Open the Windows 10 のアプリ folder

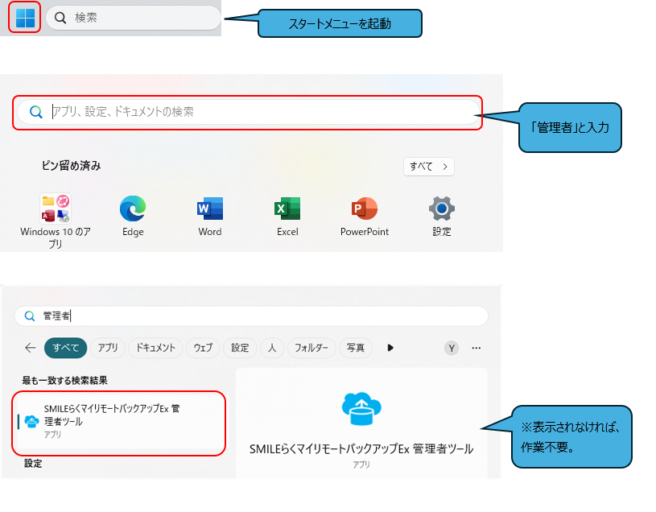coord(56,221)
